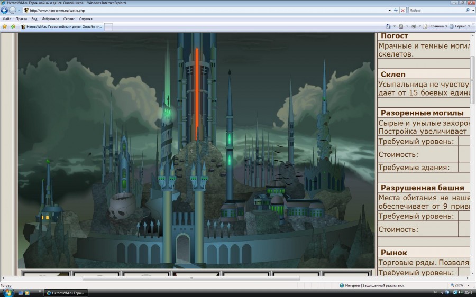The height and width of the screenshot is (297, 476).
Task: Expand recent pages dropdown near Forward
Action: (19, 11)
